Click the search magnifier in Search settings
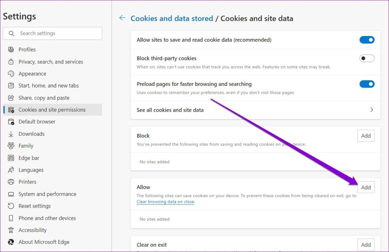Image resolution: width=389 pixels, height=252 pixels. [11, 33]
